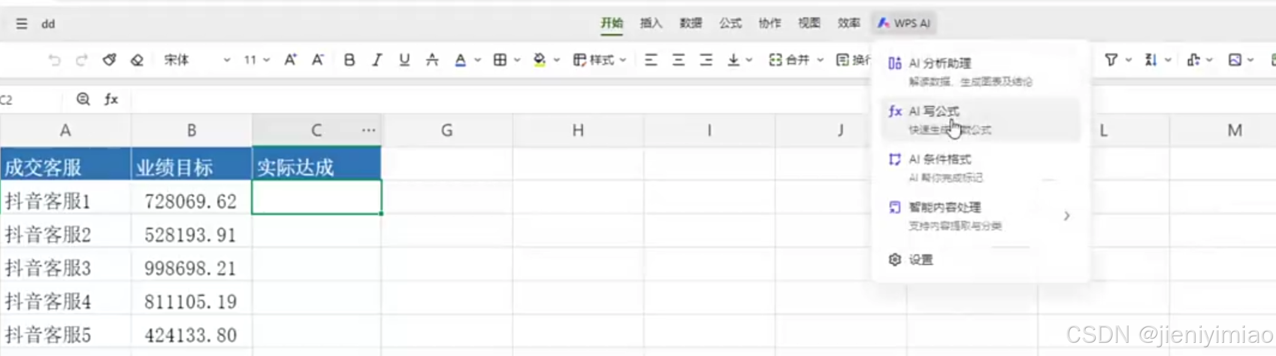Switch to the 视图 tab
This screenshot has width=1276, height=356.
(x=809, y=23)
